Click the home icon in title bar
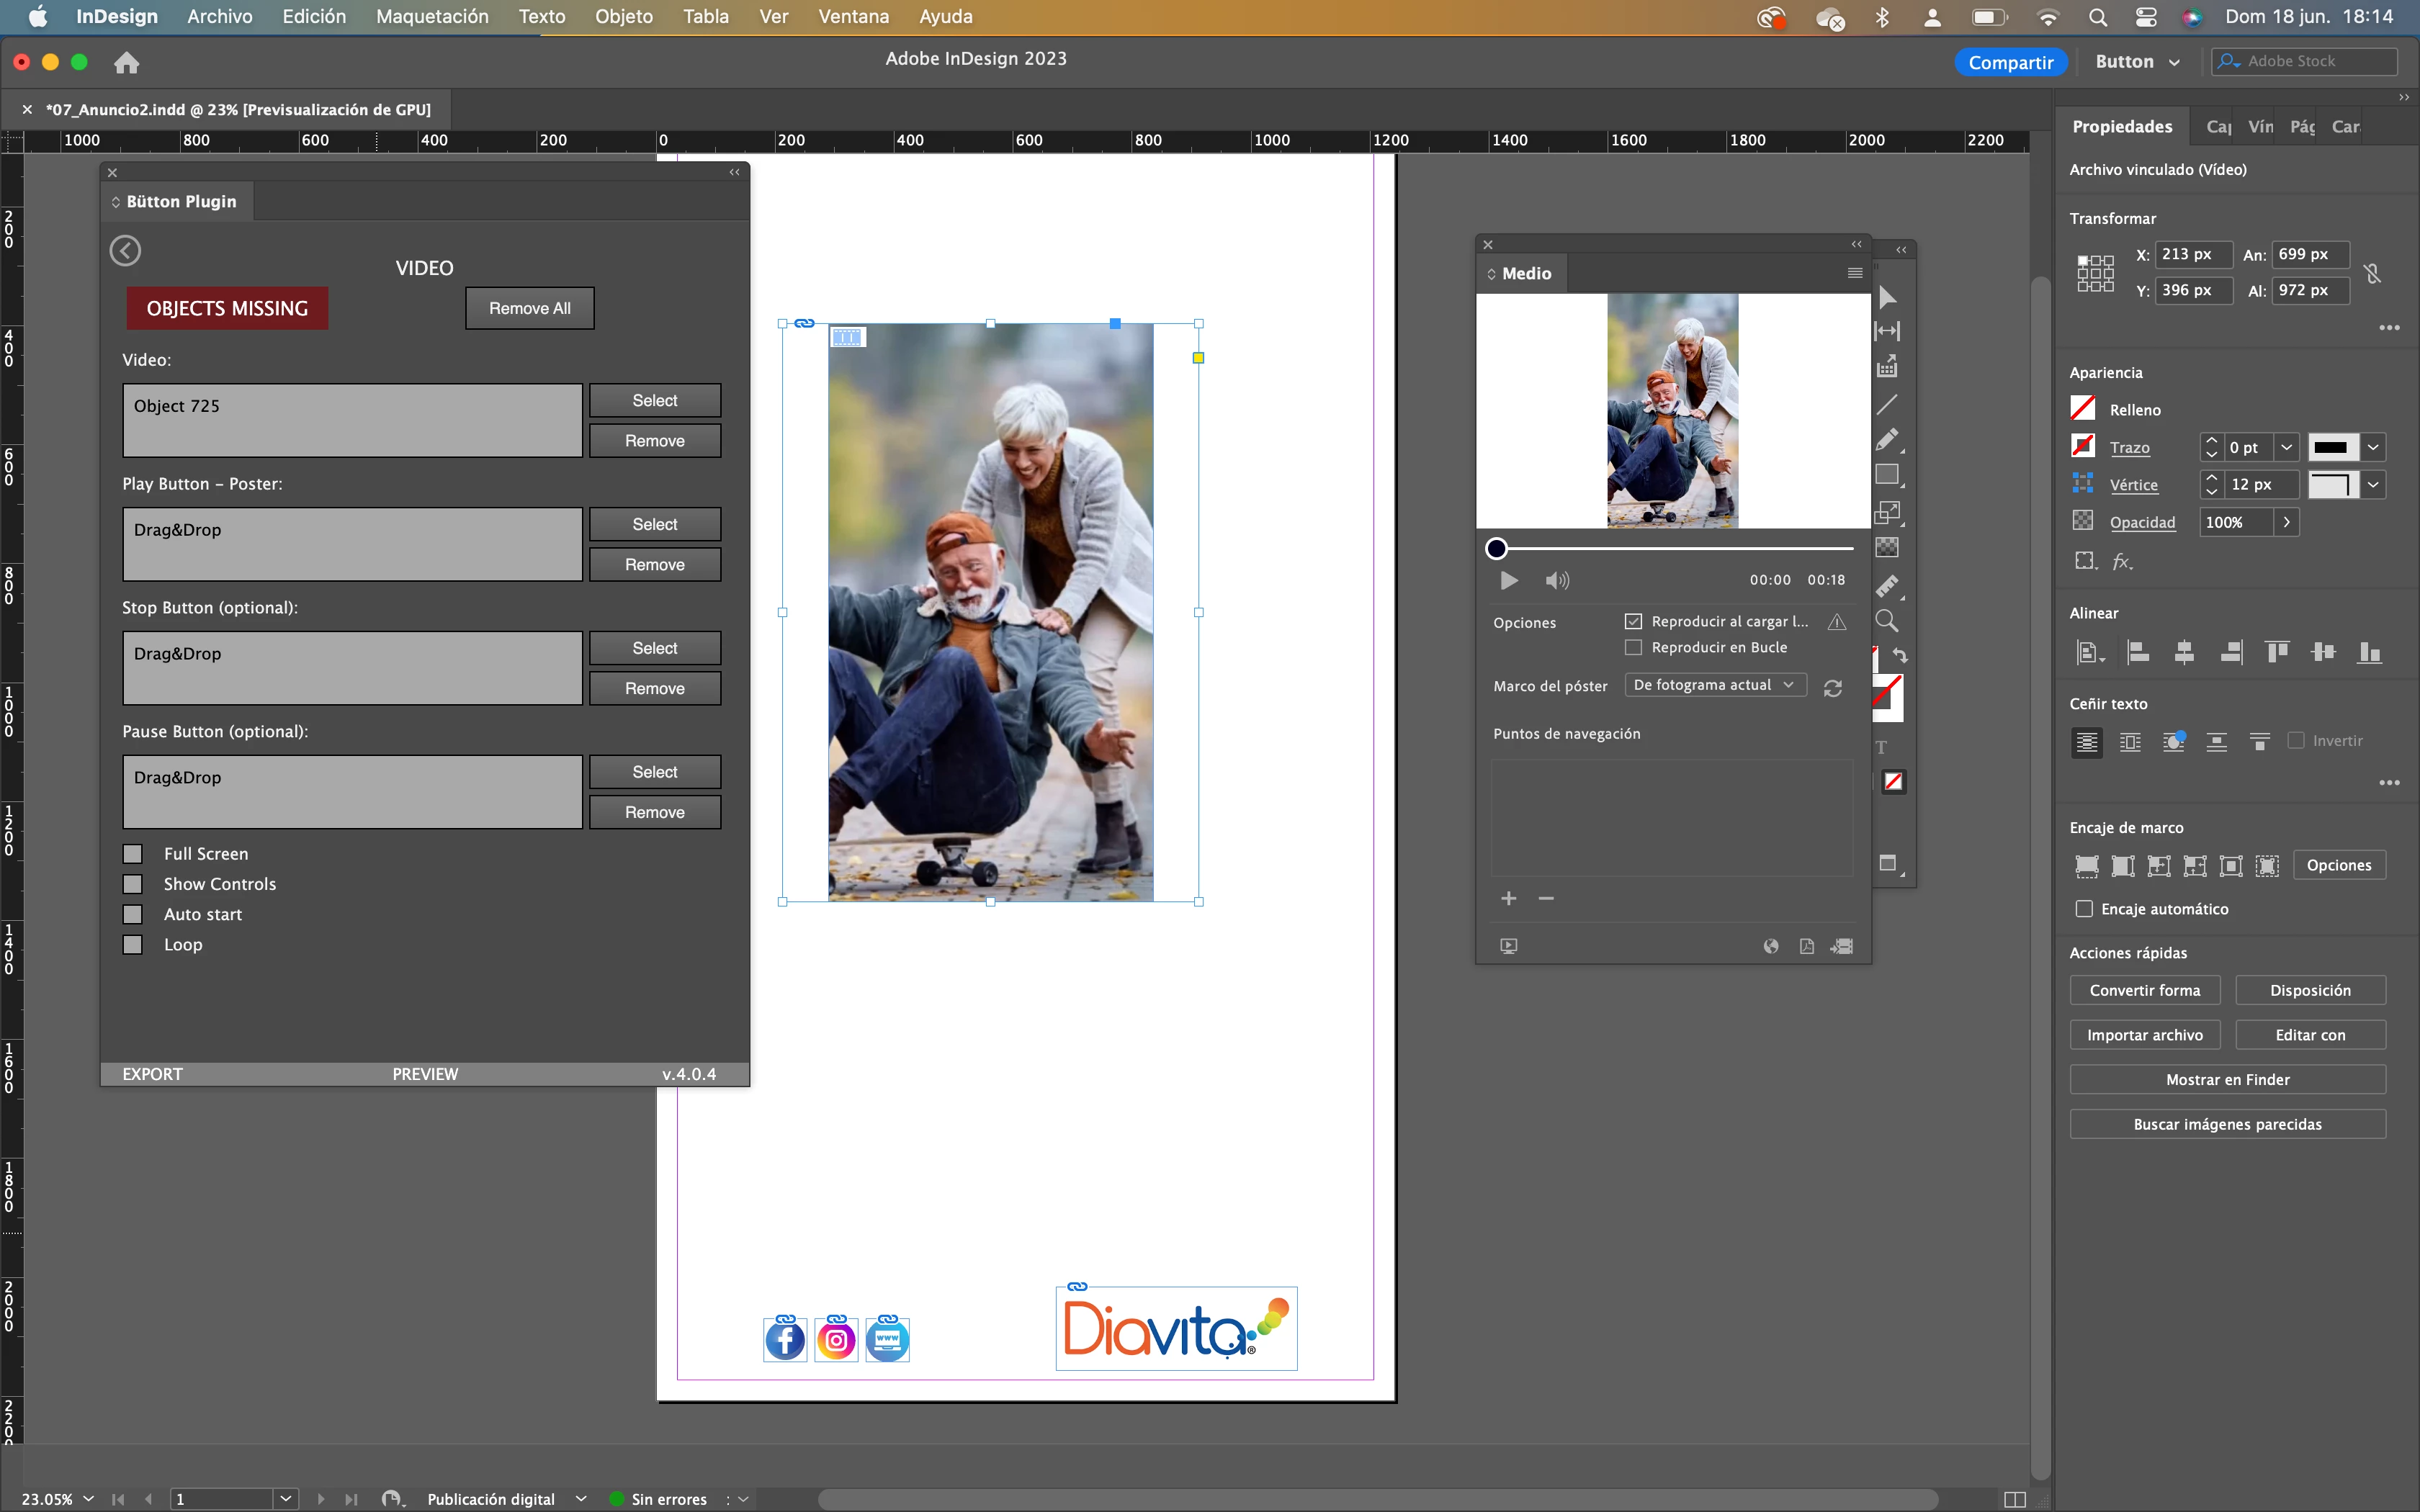The height and width of the screenshot is (1512, 2420). click(x=126, y=63)
